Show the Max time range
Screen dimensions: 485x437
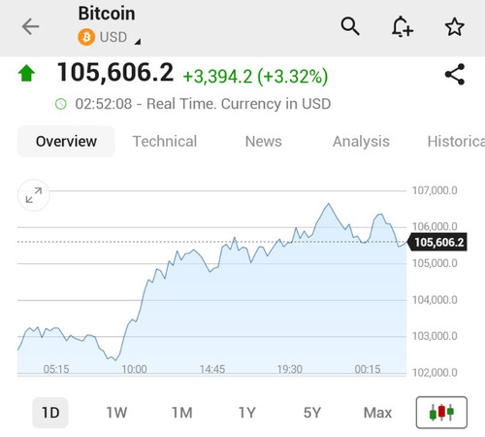point(377,413)
